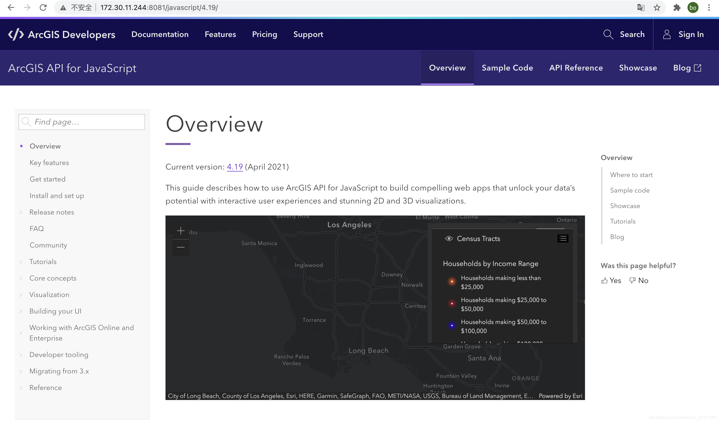Click the not-secure warning triangle icon
This screenshot has width=719, height=422.
[63, 8]
